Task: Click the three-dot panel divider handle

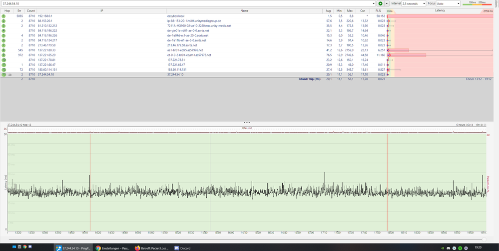Action: click(x=246, y=122)
